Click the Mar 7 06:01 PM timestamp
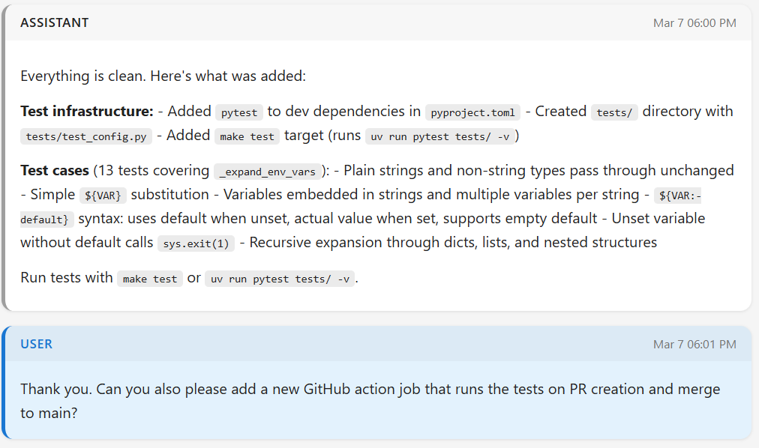This screenshot has height=448, width=759. tap(694, 345)
